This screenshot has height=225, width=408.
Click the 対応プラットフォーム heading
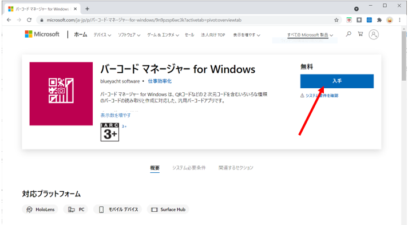point(52,194)
